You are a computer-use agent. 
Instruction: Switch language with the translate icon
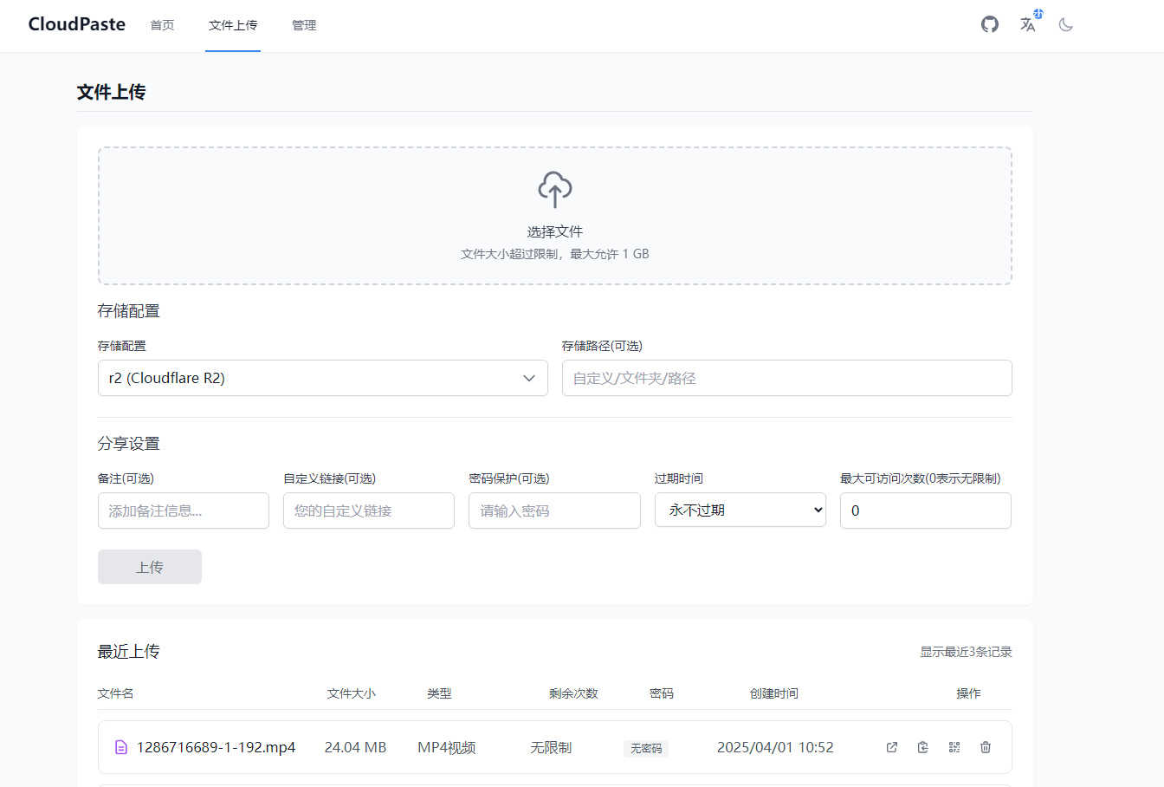1028,24
